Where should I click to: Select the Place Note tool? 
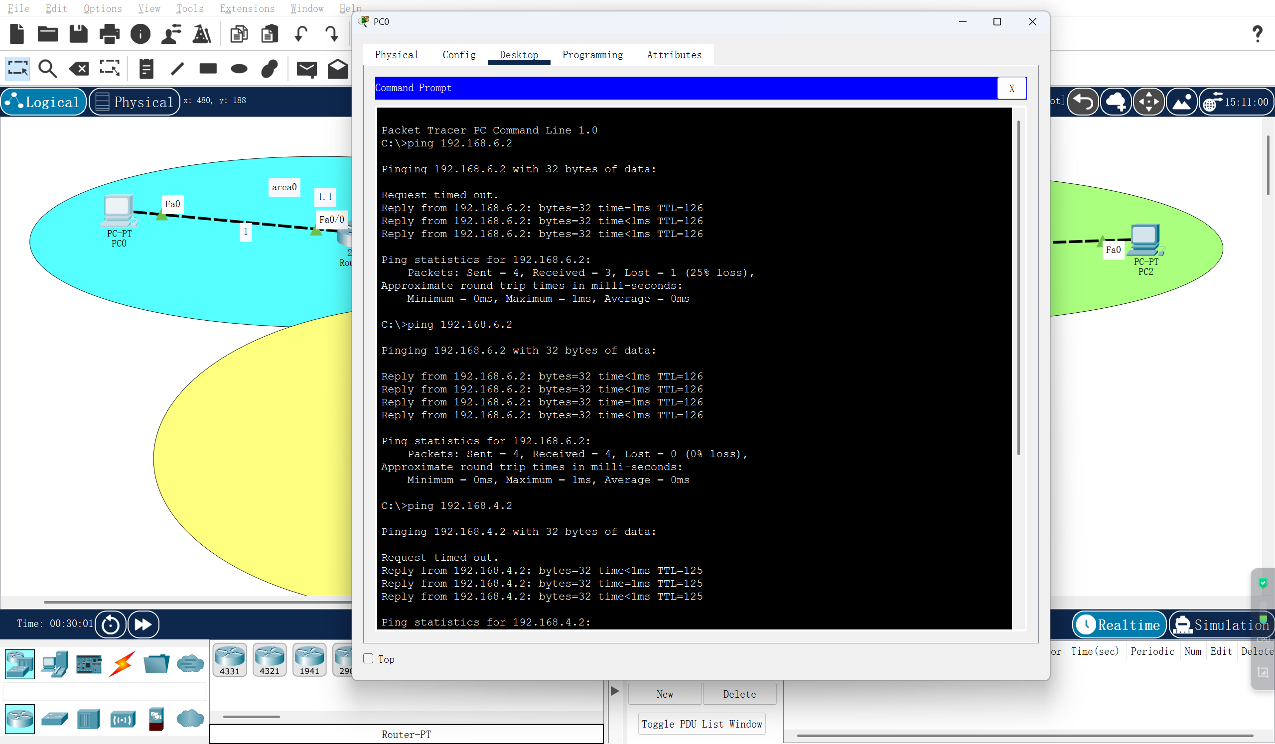coord(146,68)
